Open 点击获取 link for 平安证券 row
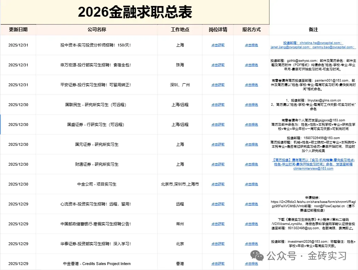 coord(218,85)
